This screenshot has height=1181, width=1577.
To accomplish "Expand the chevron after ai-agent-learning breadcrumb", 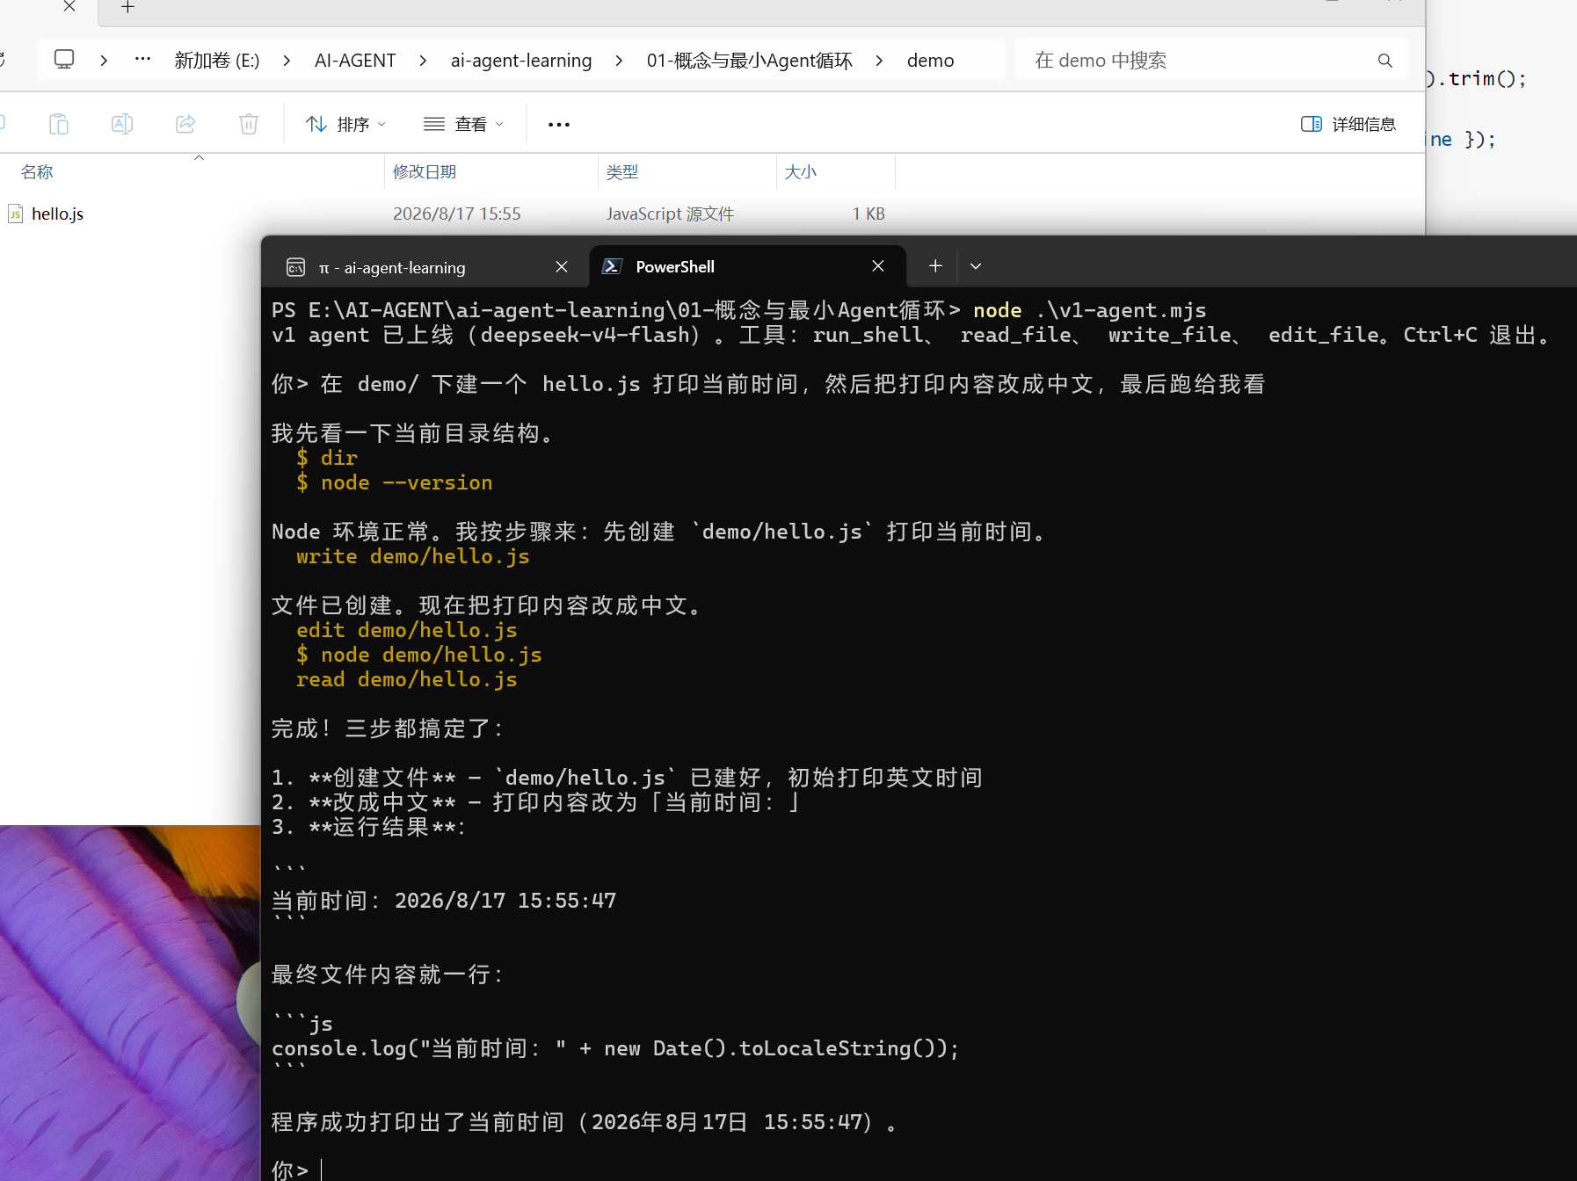I will (619, 61).
